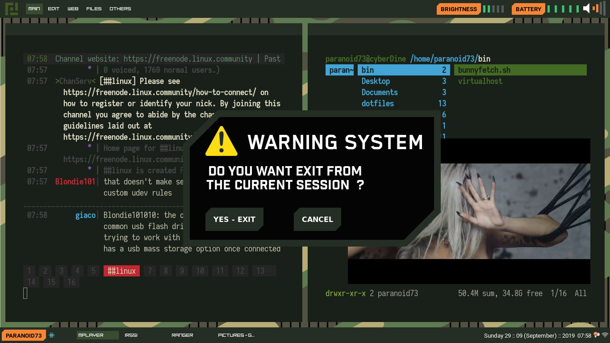
Task: Switch to the OTHERS workspace
Action: point(120,8)
